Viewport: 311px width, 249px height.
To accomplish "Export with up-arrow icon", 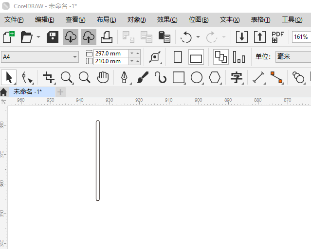I will click(x=260, y=37).
